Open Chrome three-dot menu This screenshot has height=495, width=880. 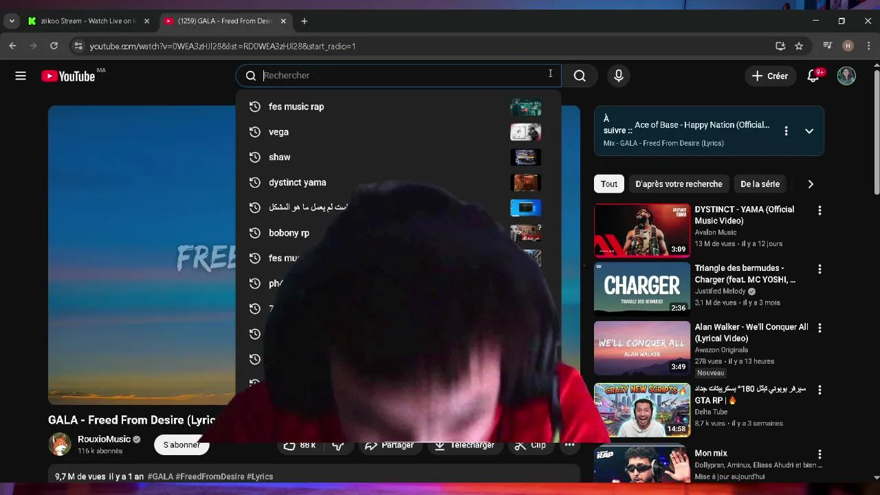(868, 46)
